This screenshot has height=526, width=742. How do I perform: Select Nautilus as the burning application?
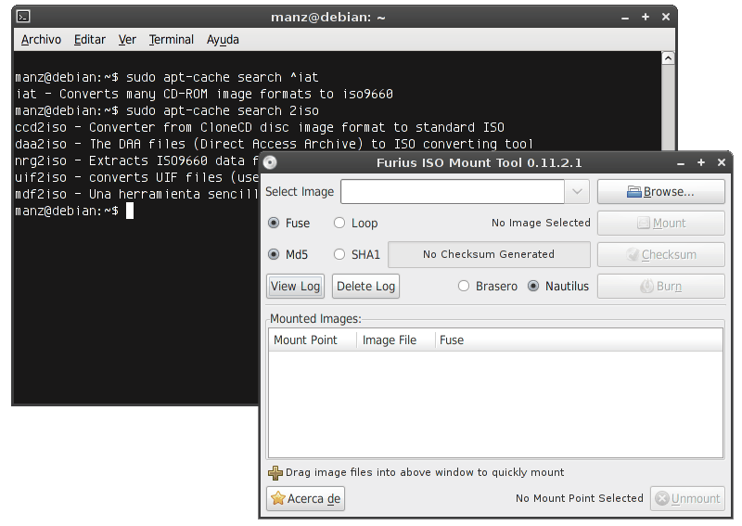[x=558, y=287]
